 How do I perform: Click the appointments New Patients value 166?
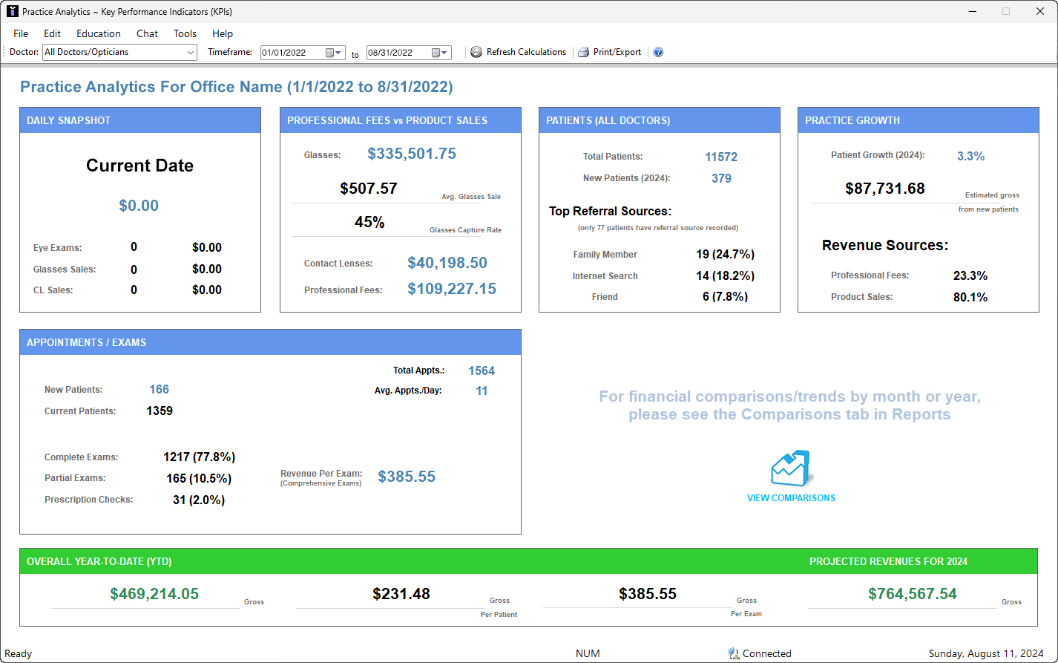click(x=159, y=389)
